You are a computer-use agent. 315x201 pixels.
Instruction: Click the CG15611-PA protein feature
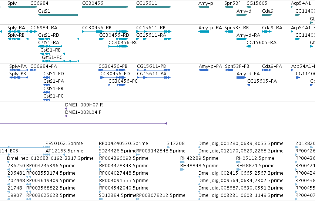click(x=154, y=78)
